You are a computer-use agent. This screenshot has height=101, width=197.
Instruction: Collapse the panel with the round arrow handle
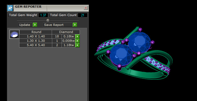coord(48,20)
